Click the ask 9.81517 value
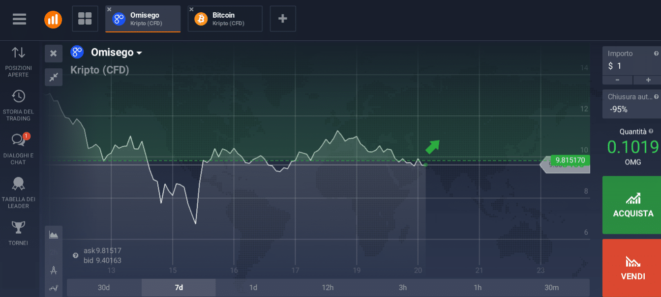This screenshot has width=661, height=297. [x=108, y=250]
